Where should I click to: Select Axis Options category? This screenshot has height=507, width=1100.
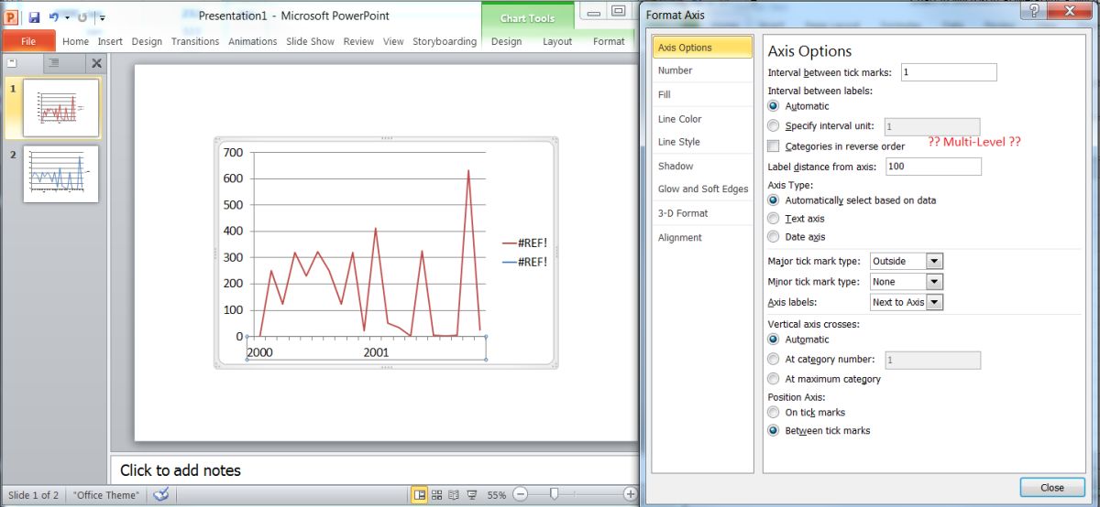click(703, 47)
